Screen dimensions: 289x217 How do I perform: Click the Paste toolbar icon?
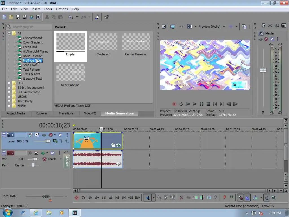[60, 17]
